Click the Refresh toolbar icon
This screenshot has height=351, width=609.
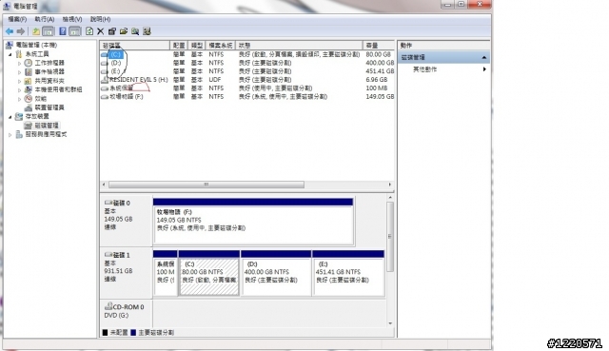click(89, 31)
